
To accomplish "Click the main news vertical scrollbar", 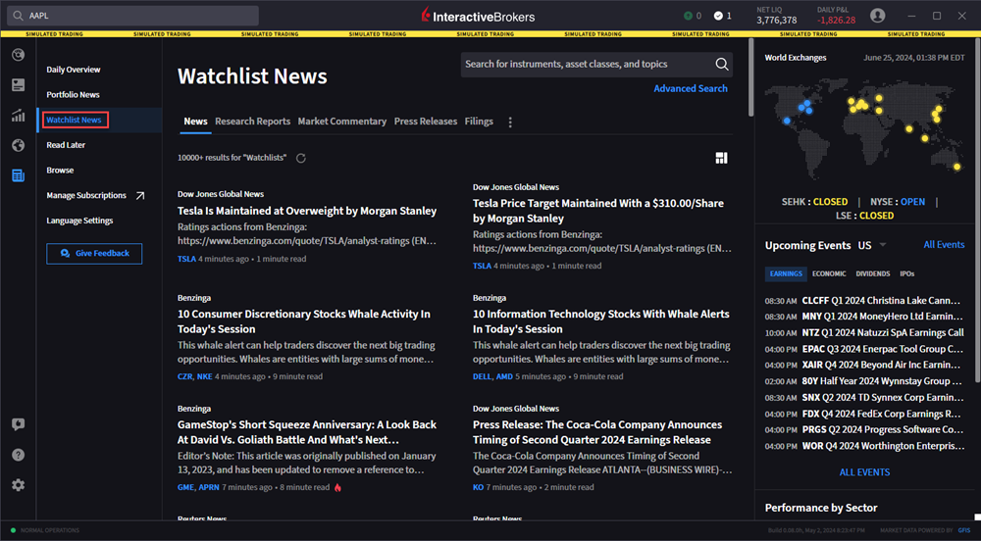I will (x=750, y=78).
